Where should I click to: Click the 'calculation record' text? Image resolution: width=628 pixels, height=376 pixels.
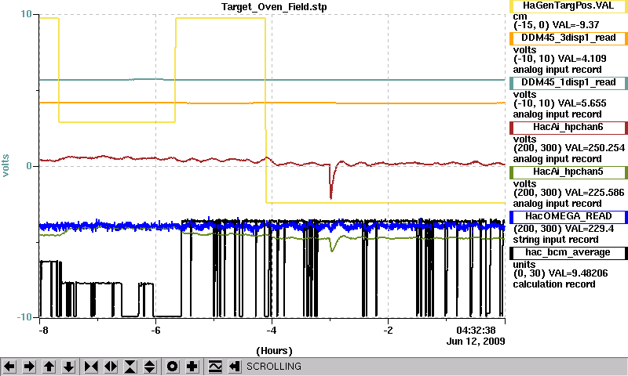[554, 284]
